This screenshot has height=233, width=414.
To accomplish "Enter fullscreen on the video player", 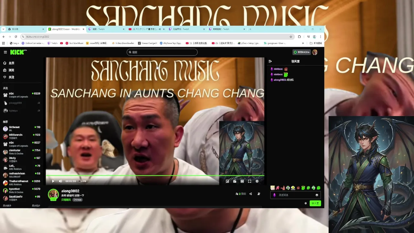I will tap(250, 181).
